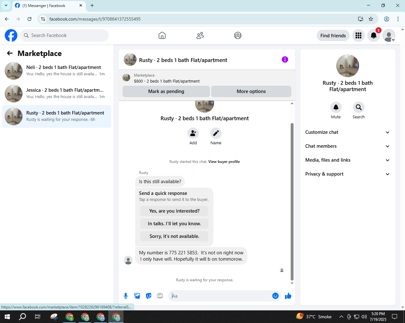Send 'Yes, are you interested?' quick response
This screenshot has height=323, width=405.
(174, 211)
